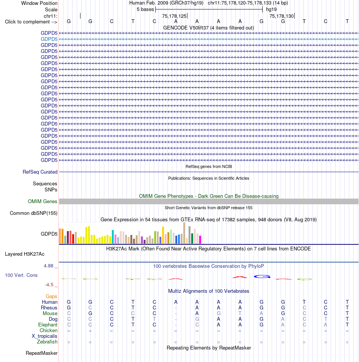
Task: Click the 75,178,125 ruler coordinate
Action: coord(174,16)
